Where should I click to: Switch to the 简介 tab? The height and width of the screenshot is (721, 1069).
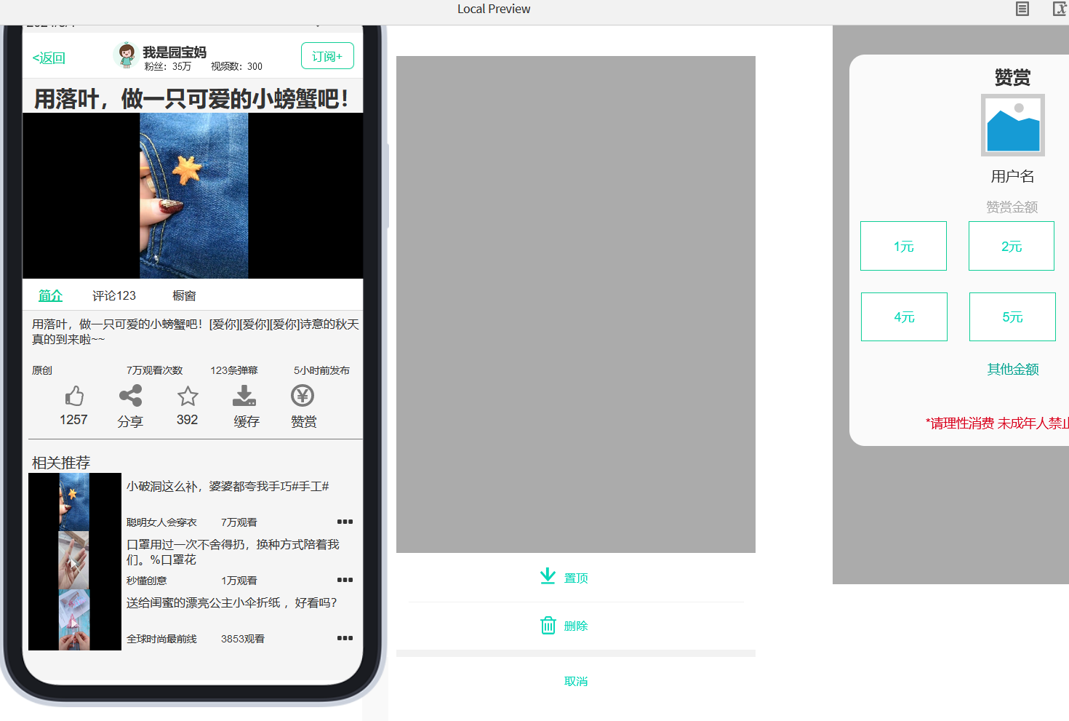pos(50,295)
